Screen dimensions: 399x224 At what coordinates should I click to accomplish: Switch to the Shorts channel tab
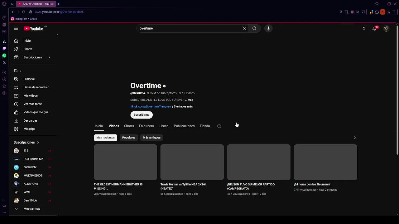129,126
